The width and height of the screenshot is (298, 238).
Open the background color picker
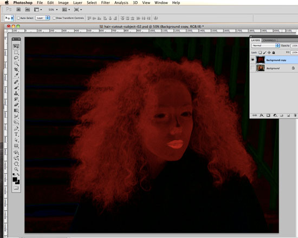18,182
